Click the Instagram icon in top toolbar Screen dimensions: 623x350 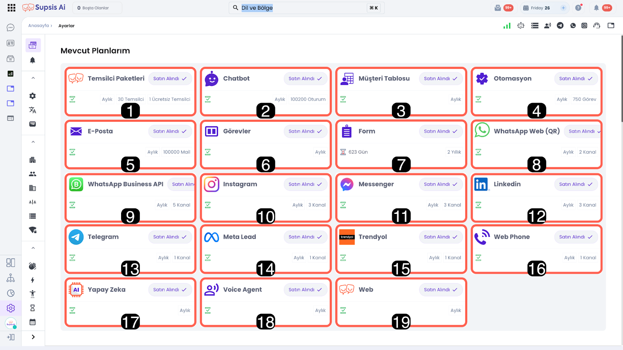(584, 26)
